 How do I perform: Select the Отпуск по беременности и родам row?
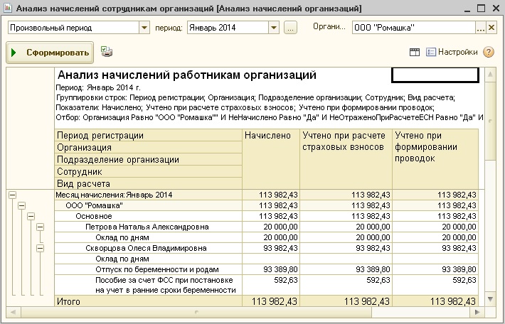[x=266, y=269]
